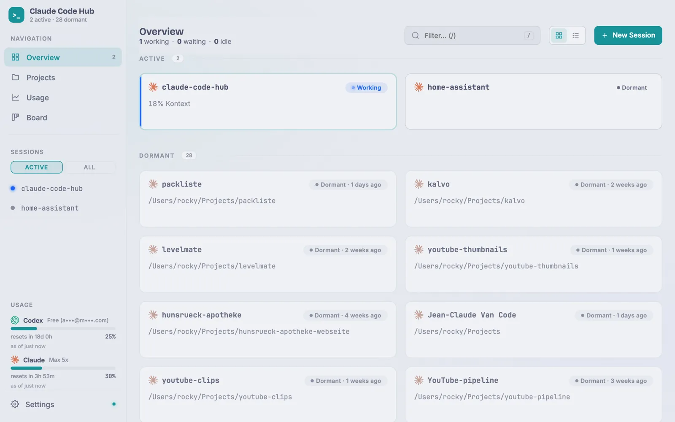Click the slash shortcut hint in filter box
Viewport: 675px width, 422px height.
click(x=529, y=35)
